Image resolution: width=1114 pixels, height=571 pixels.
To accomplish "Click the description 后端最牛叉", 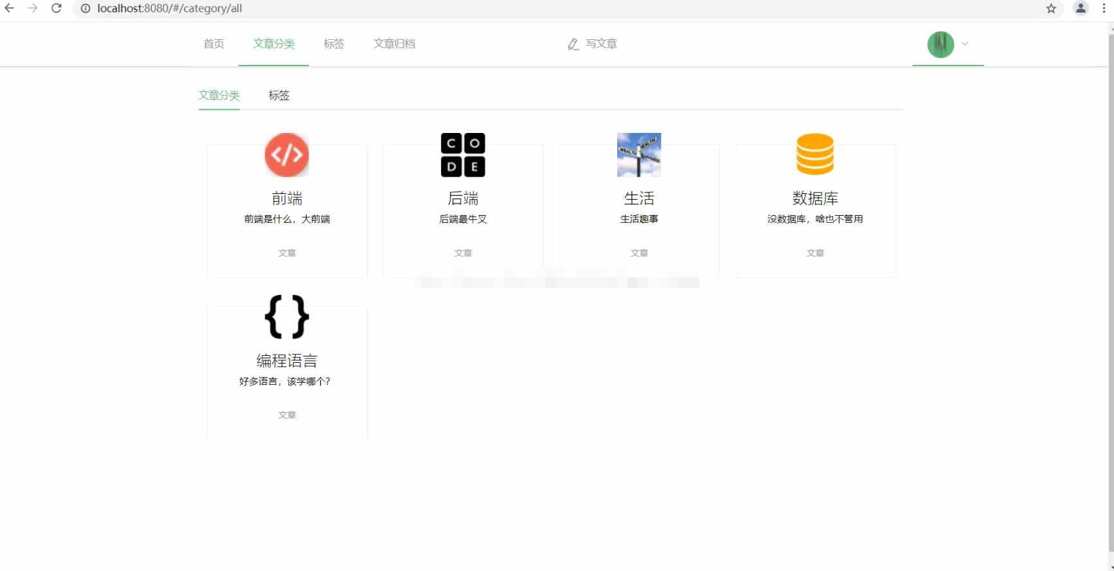I will click(463, 219).
